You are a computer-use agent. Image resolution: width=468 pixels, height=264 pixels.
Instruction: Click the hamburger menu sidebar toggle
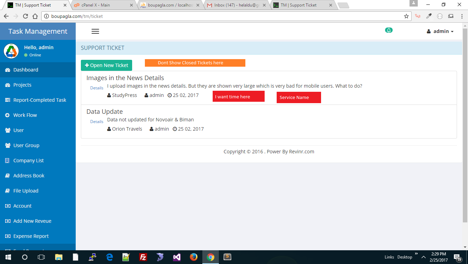point(95,31)
